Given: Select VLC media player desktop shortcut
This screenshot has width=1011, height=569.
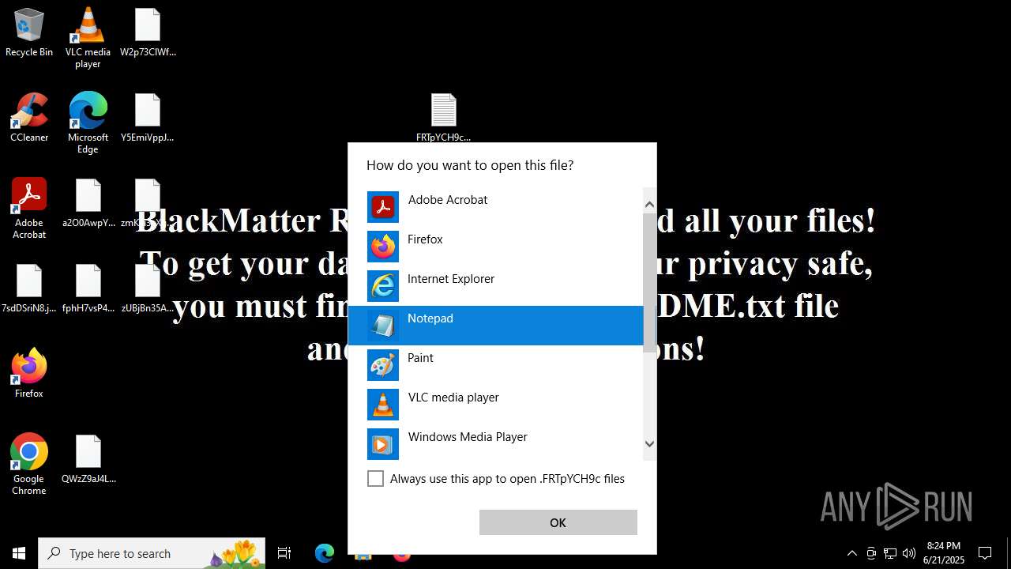Looking at the screenshot, I should [x=88, y=38].
